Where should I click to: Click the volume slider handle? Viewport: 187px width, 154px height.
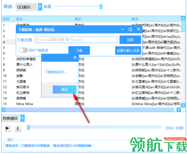tap(101, 7)
